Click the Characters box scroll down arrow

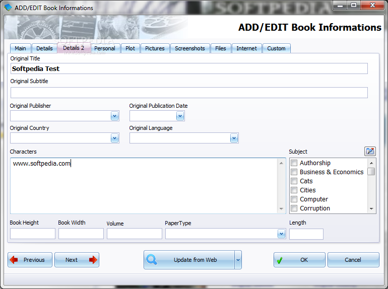281,209
